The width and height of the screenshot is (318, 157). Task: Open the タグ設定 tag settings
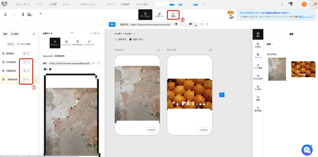(x=258, y=88)
